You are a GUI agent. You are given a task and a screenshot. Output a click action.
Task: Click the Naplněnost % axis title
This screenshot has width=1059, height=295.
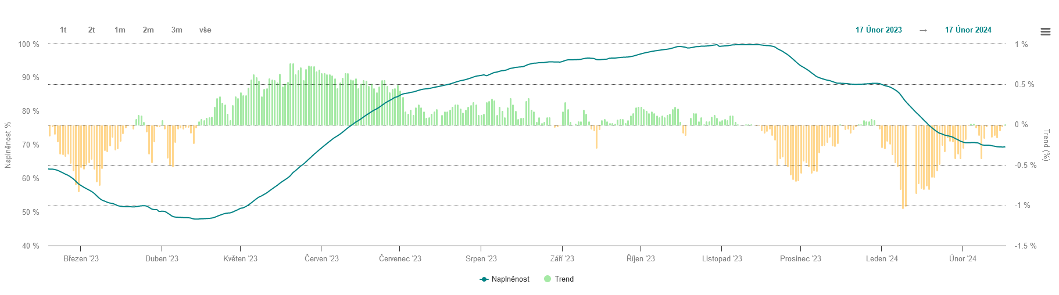[x=8, y=145]
